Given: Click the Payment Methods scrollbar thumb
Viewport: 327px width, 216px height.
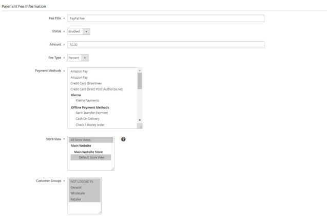Looking at the screenshot, I should (x=140, y=81).
